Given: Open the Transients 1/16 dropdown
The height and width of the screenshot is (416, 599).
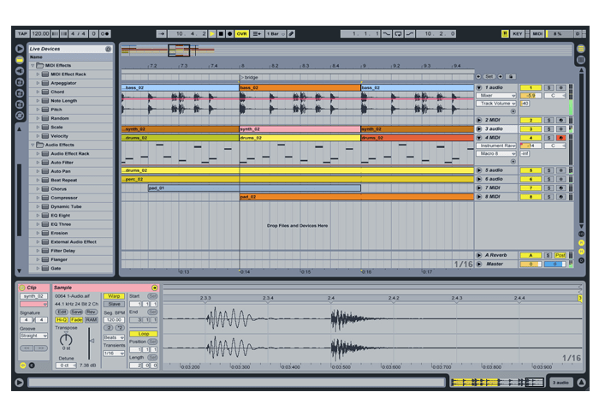Looking at the screenshot, I should pos(114,354).
